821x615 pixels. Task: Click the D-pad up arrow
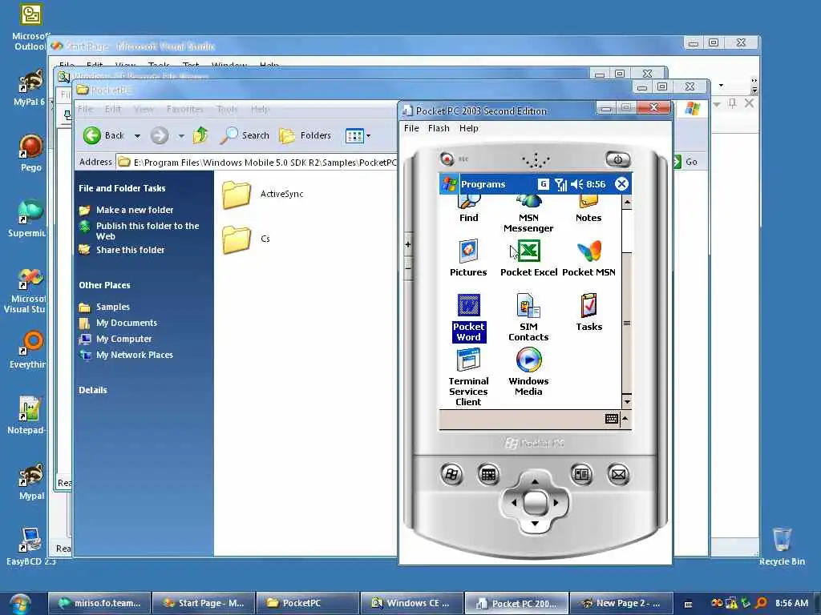[535, 481]
